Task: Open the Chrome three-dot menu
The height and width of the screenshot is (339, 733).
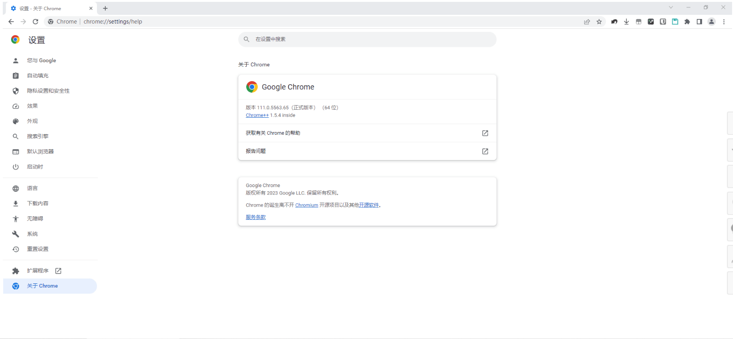Action: pos(724,22)
